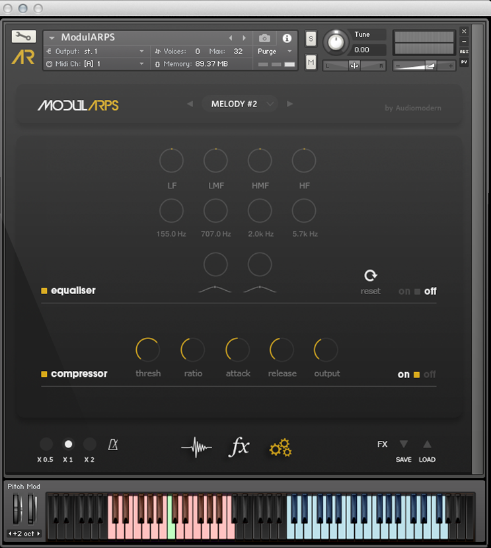Select X 0.5 speed option
The width and height of the screenshot is (491, 548).
46,444
